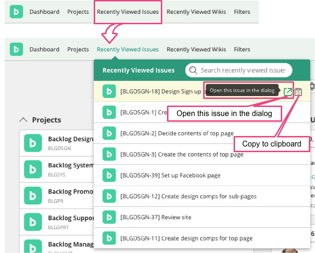Open issue BLGDSGN-39 Set up Facebook page
Screen dimensions: 315x253
(170, 175)
